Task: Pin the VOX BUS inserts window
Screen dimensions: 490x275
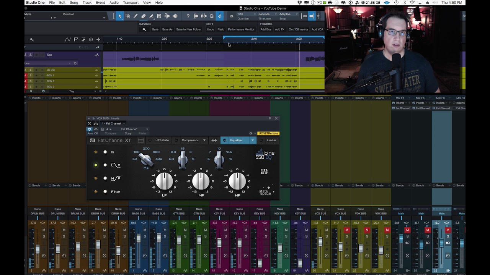Action: pos(270,118)
